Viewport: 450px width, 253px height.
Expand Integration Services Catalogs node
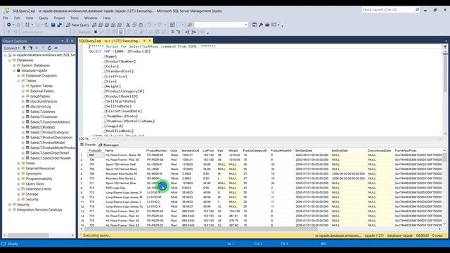coord(10,209)
